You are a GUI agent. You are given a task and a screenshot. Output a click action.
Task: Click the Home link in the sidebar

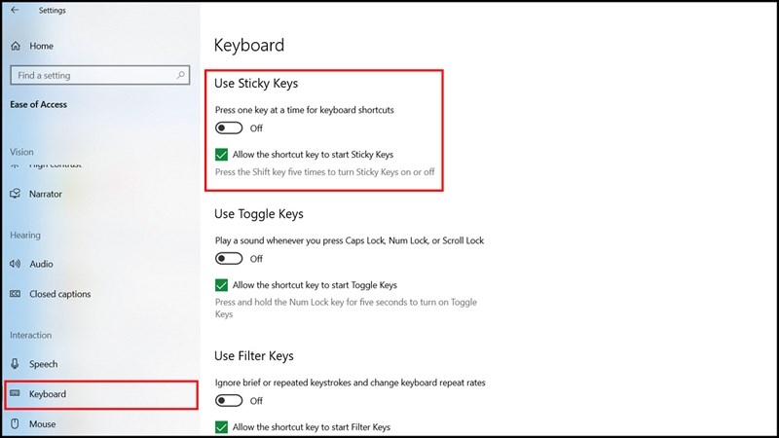pos(41,46)
